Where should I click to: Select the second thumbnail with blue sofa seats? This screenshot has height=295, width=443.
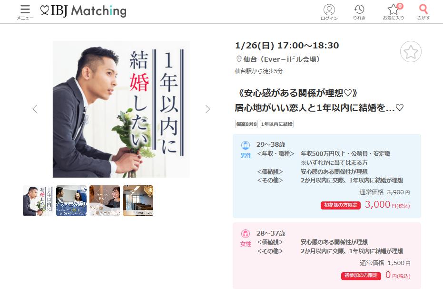click(71, 201)
